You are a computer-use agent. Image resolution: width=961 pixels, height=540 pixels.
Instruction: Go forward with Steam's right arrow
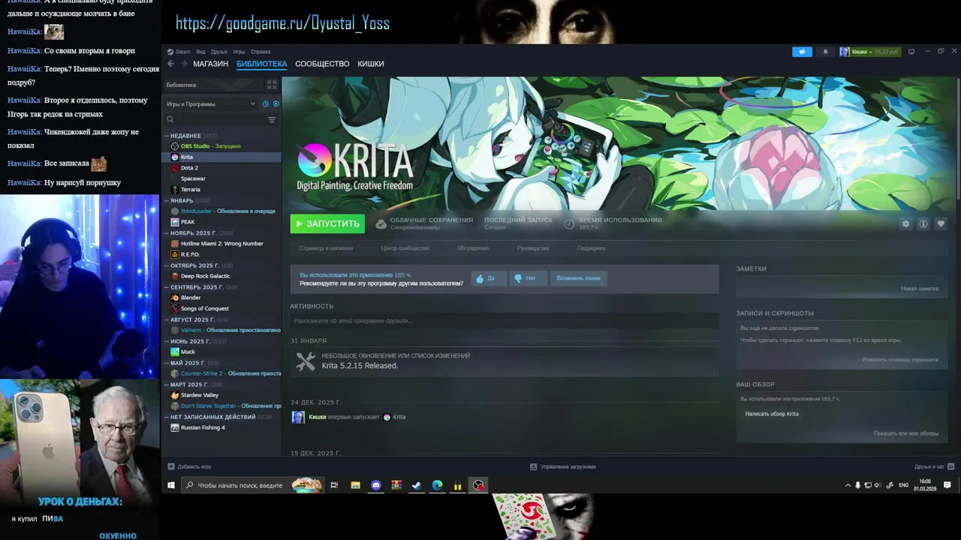[184, 64]
